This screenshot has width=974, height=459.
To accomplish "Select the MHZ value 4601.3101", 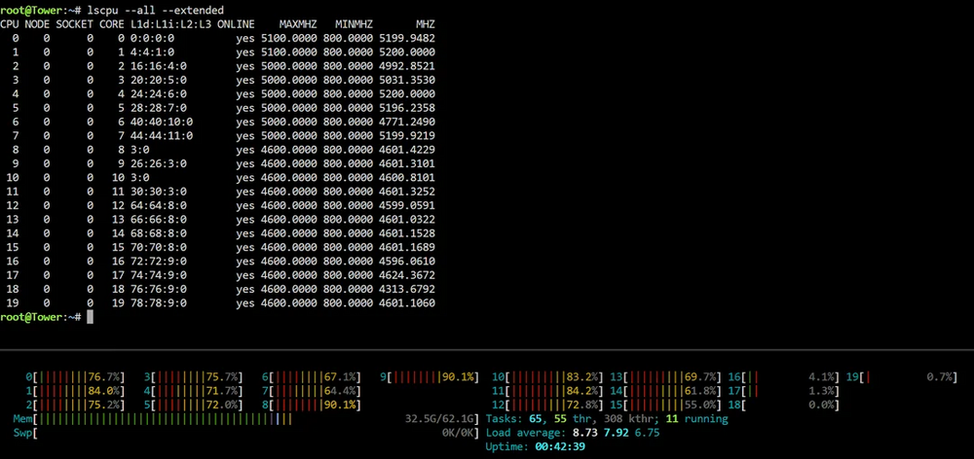I will tap(407, 163).
